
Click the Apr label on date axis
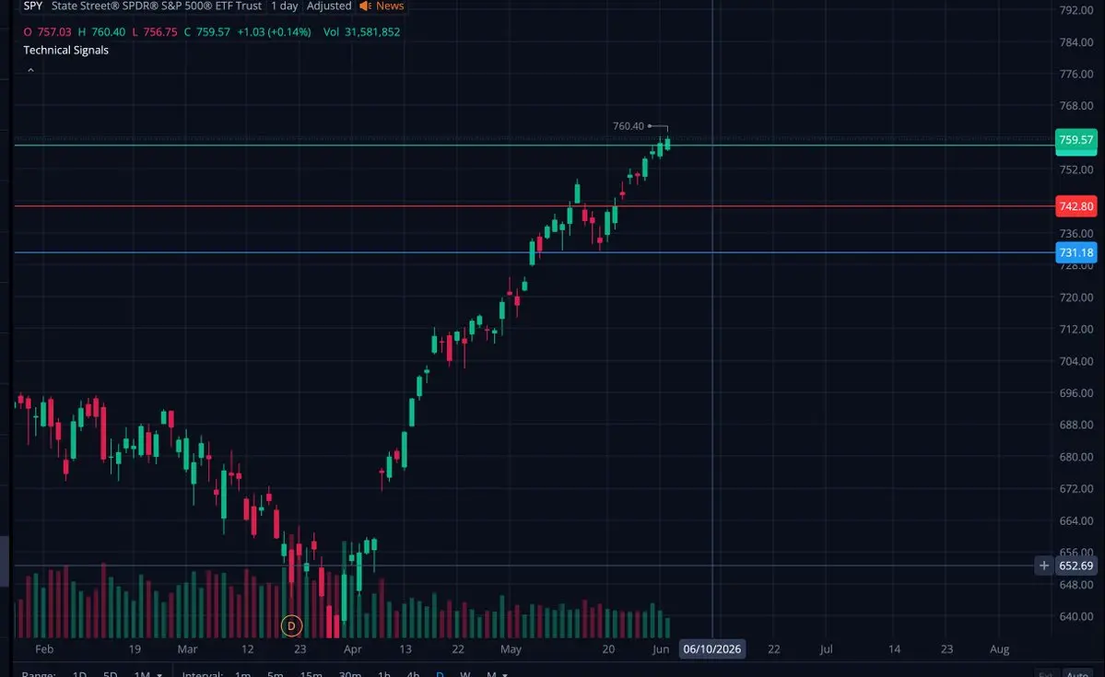tap(352, 648)
